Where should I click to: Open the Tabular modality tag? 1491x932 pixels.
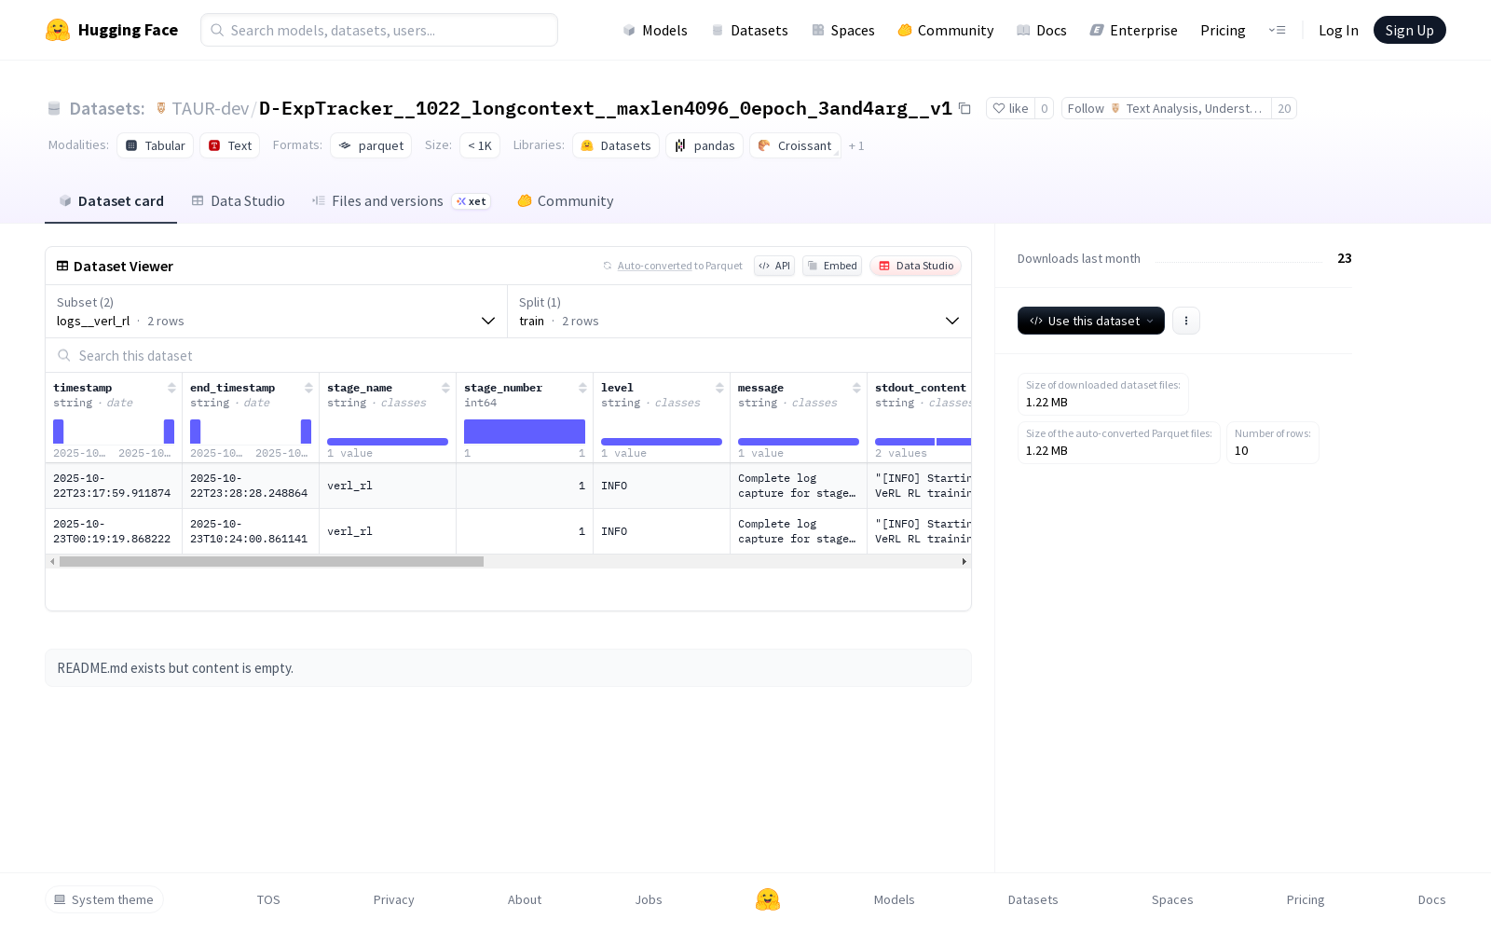pos(156,145)
